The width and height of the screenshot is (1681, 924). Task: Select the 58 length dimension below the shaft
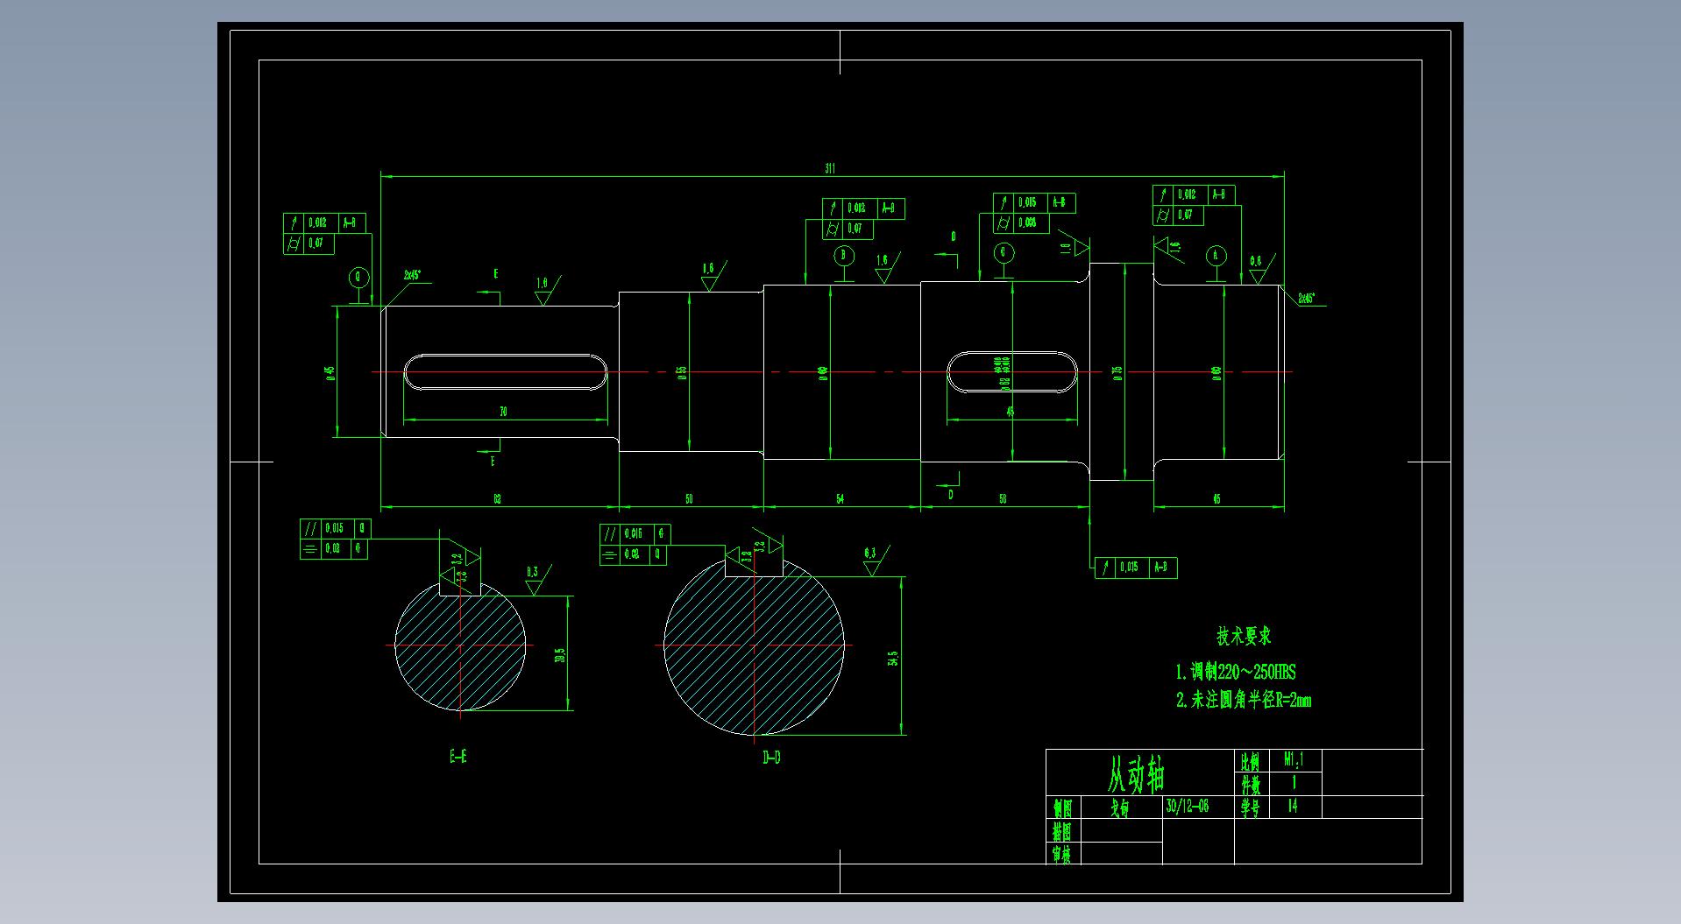tap(1003, 499)
